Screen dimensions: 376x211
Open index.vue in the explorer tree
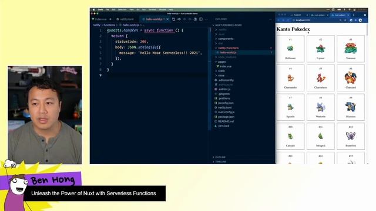pyautogui.click(x=224, y=66)
